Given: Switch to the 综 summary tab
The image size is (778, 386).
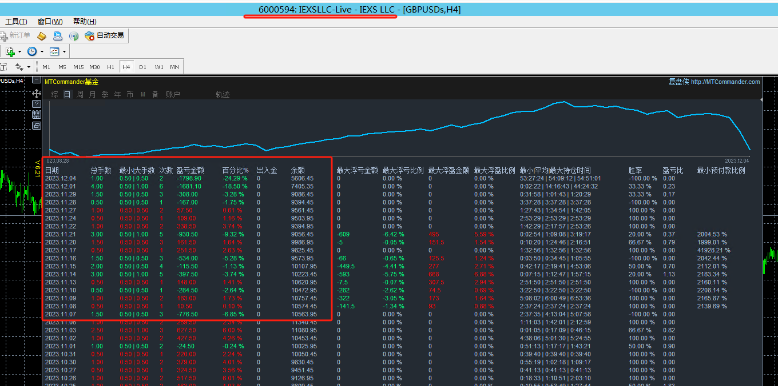Looking at the screenshot, I should tap(54, 94).
